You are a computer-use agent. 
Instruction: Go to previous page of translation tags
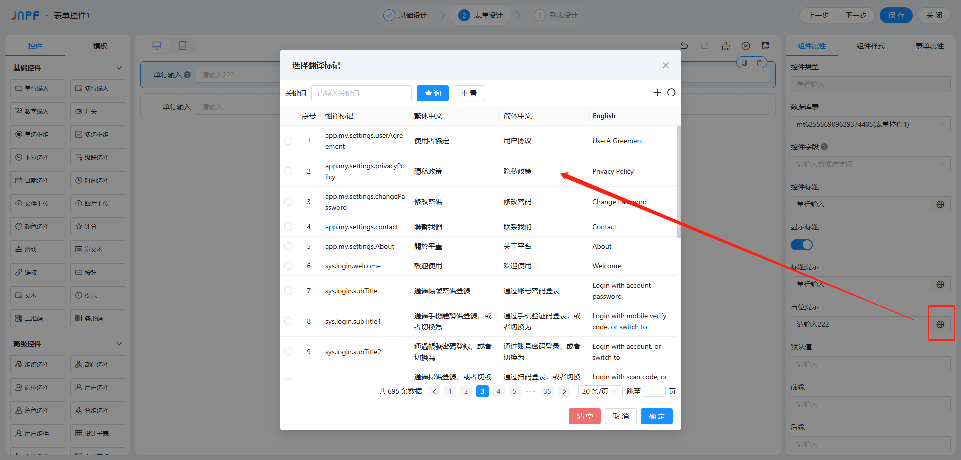(x=434, y=391)
